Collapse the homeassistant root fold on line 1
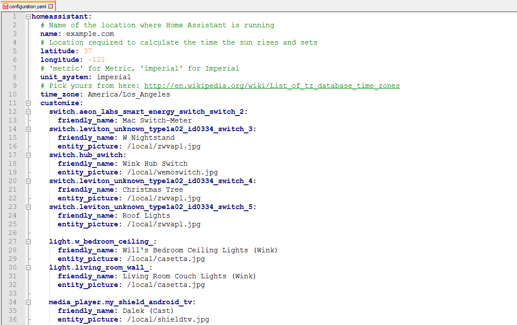The image size is (517, 325). coord(28,16)
